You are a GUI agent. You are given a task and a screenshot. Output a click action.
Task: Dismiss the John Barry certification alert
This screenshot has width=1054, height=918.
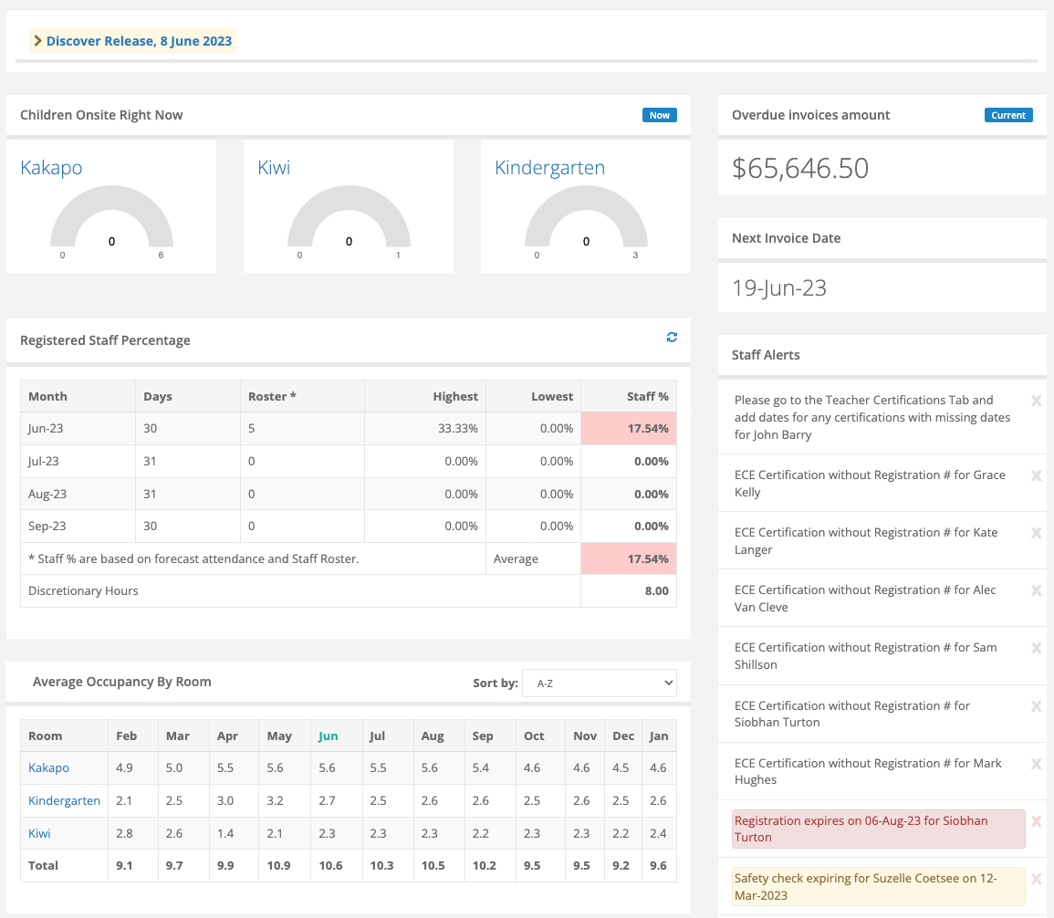click(1036, 401)
